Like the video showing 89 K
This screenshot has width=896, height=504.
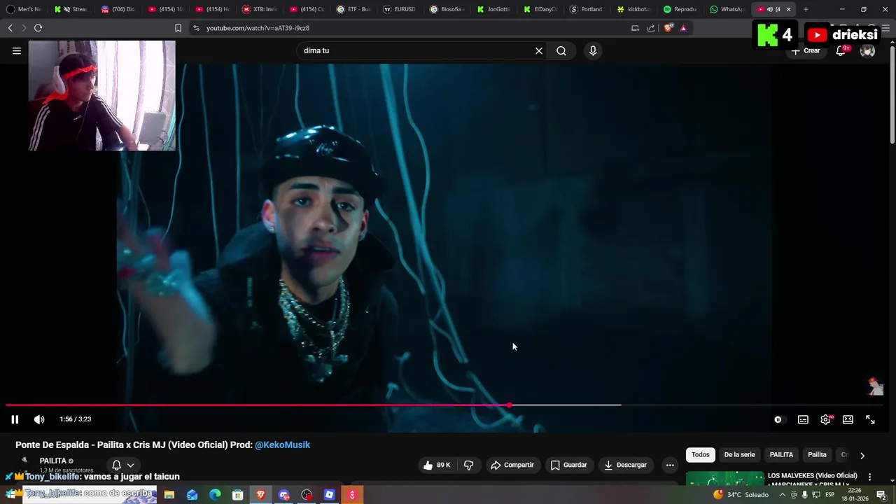pos(437,465)
